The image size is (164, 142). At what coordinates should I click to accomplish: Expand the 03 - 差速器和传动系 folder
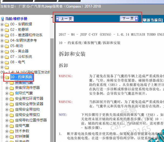(x=2, y=35)
